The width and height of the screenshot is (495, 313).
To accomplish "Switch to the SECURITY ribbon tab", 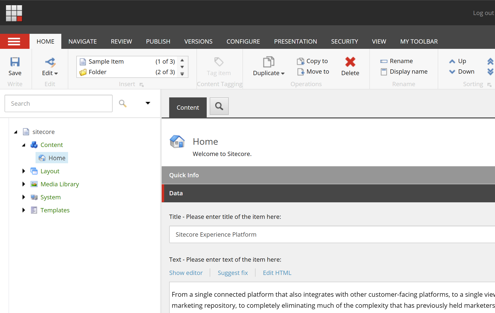I will [345, 41].
